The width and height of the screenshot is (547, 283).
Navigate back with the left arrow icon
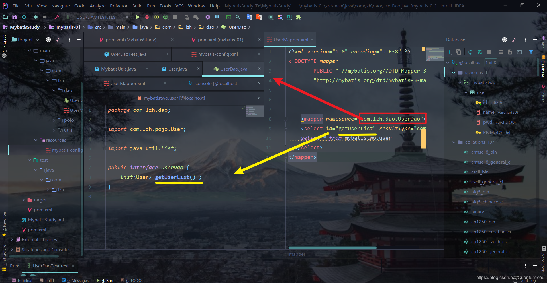tap(36, 17)
